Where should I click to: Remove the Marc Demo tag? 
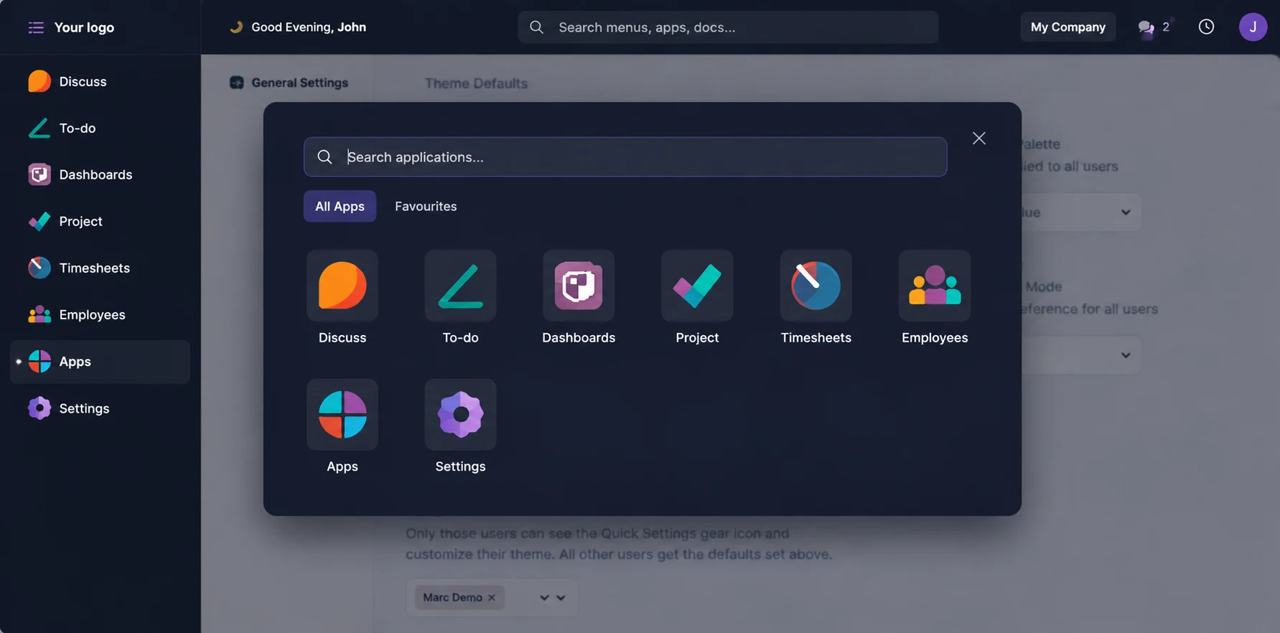click(x=492, y=597)
